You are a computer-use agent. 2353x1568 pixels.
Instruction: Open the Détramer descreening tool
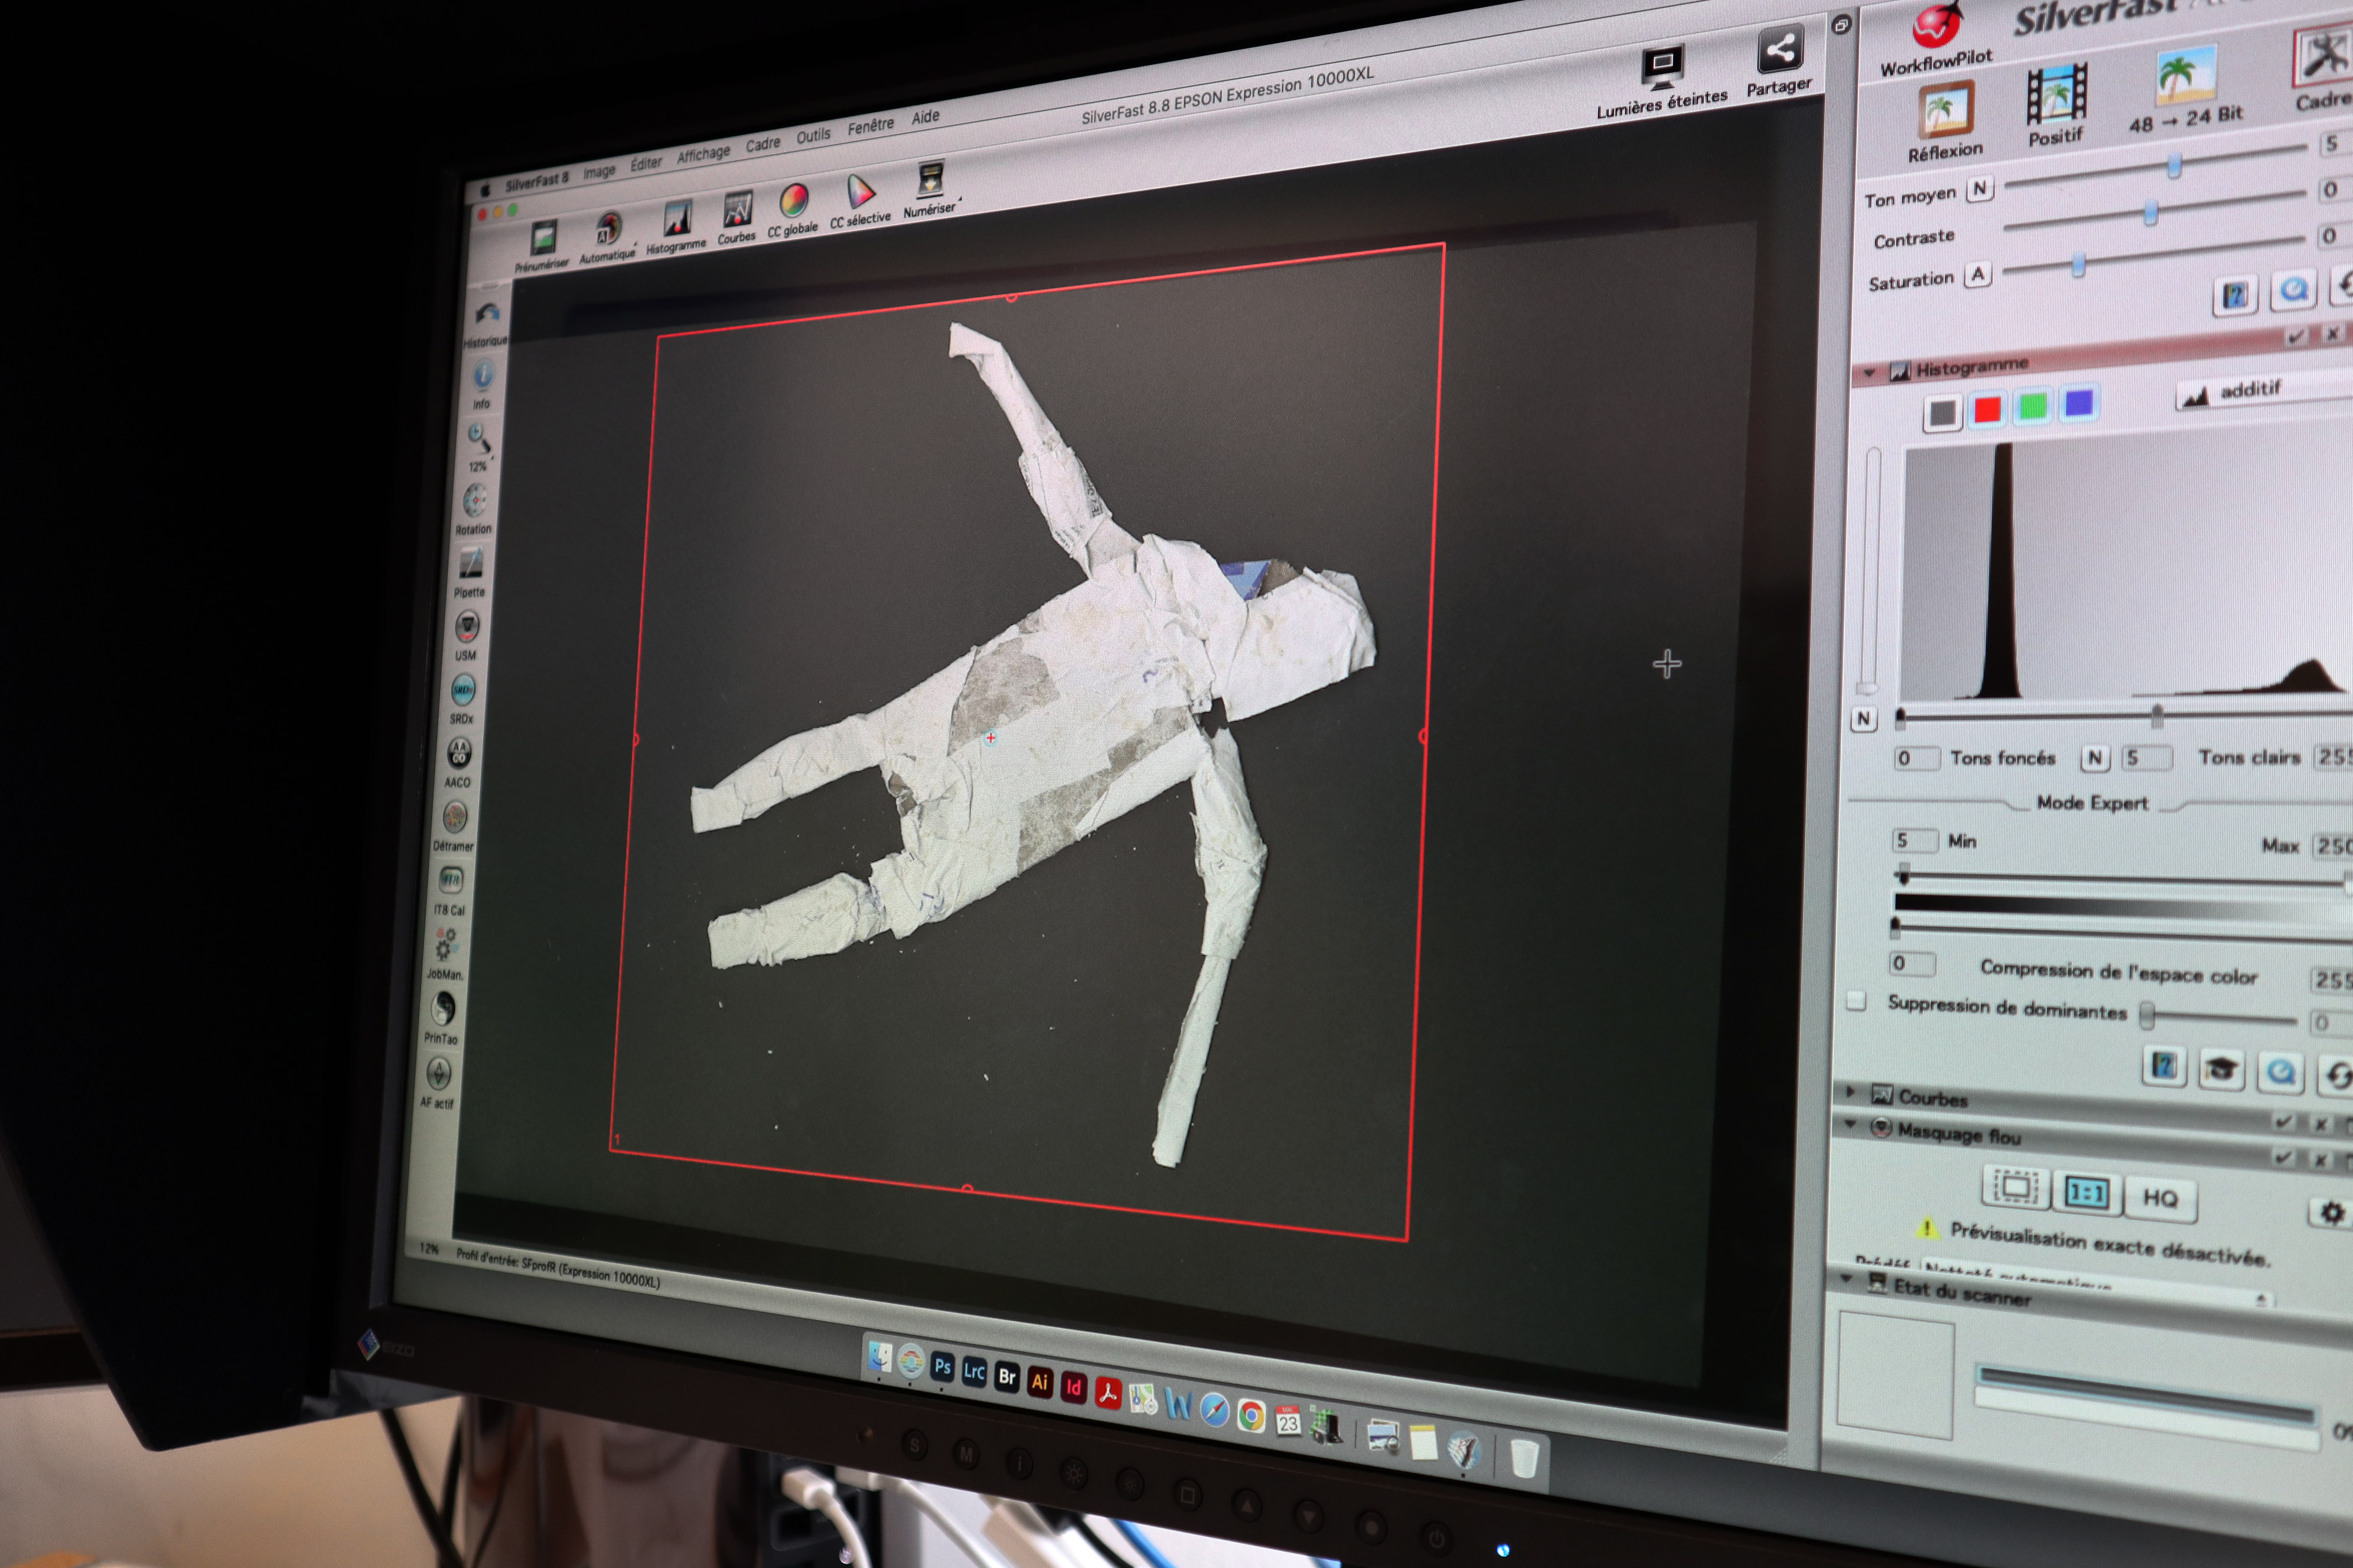455,818
